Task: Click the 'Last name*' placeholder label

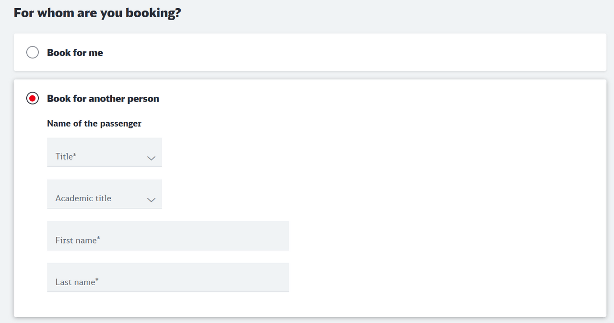Action: [77, 282]
